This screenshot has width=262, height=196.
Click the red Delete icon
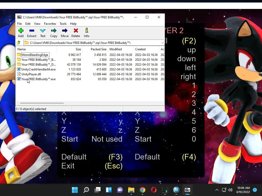pos(76,31)
